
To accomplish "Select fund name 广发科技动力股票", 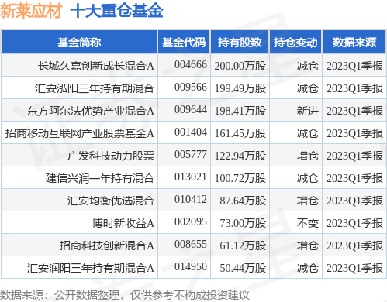I will coord(111,156).
